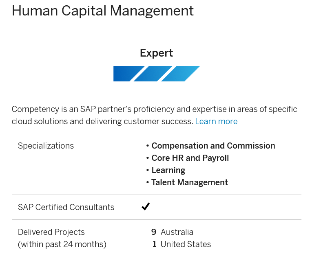Open the Learn more link
This screenshot has height=254, width=310.
pos(216,121)
